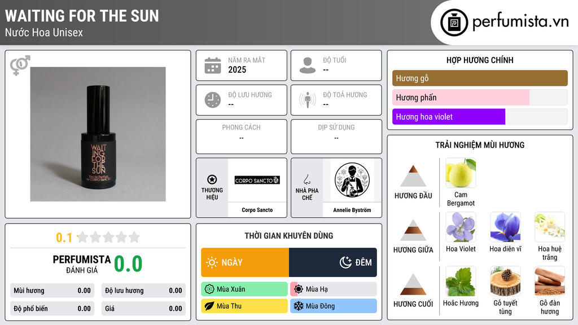Click the snowflake icon for Mùa Đông
Screen dimensions: 578x325
click(299, 306)
